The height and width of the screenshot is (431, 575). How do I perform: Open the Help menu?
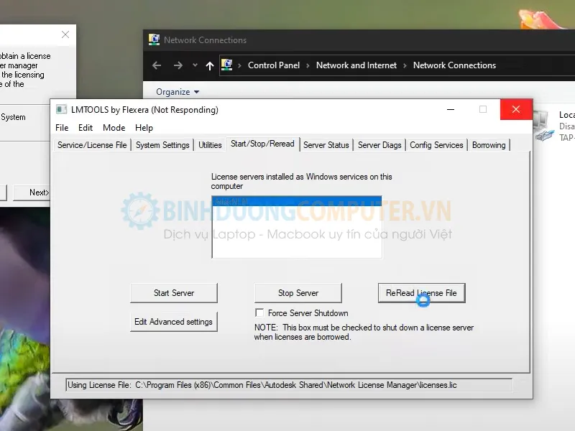(144, 128)
